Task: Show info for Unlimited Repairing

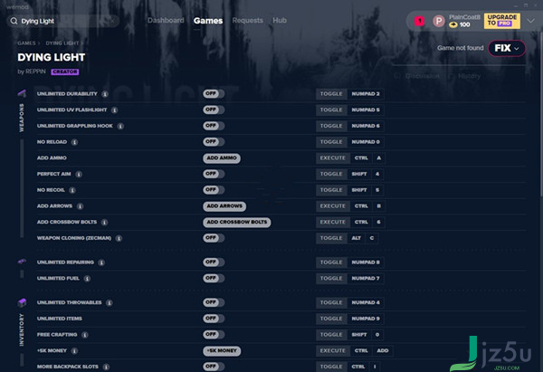Action: click(101, 262)
